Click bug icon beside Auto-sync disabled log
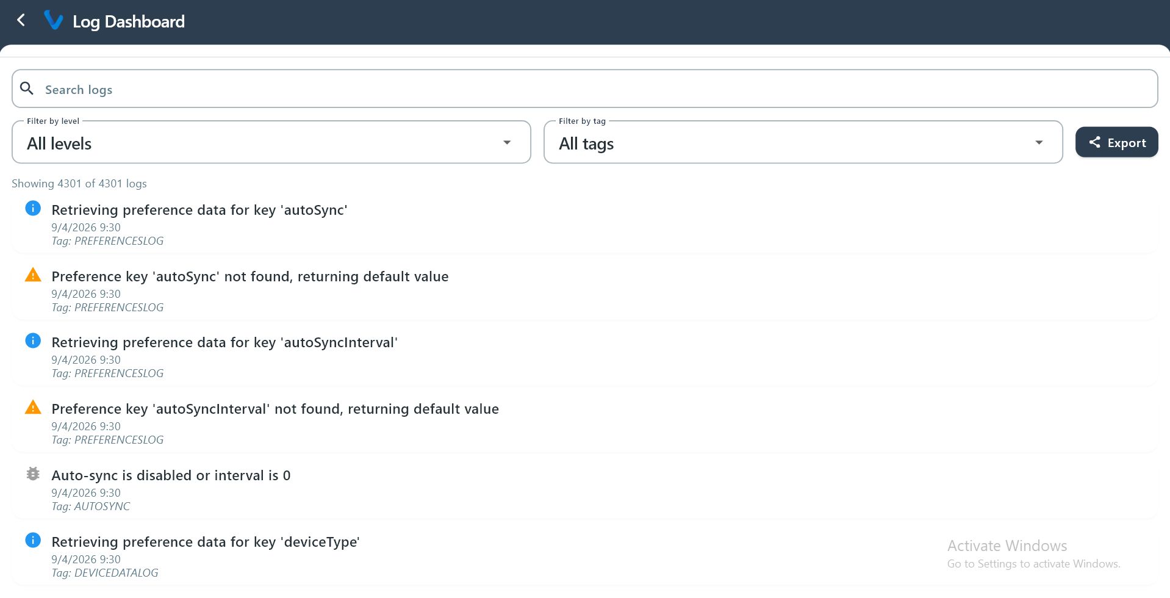The height and width of the screenshot is (598, 1170). [x=33, y=474]
